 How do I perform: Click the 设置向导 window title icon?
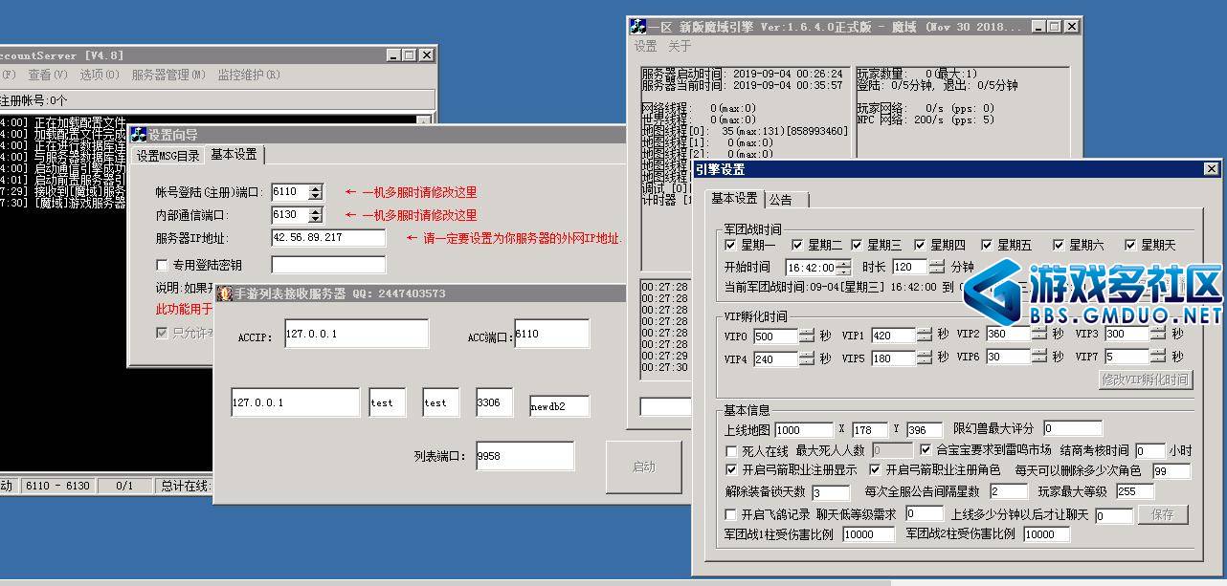(x=139, y=135)
